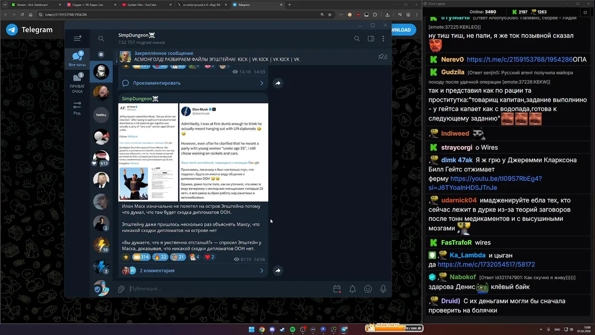The image size is (595, 335).
Task: Toggle the right info sidebar panel
Action: pyautogui.click(x=371, y=39)
